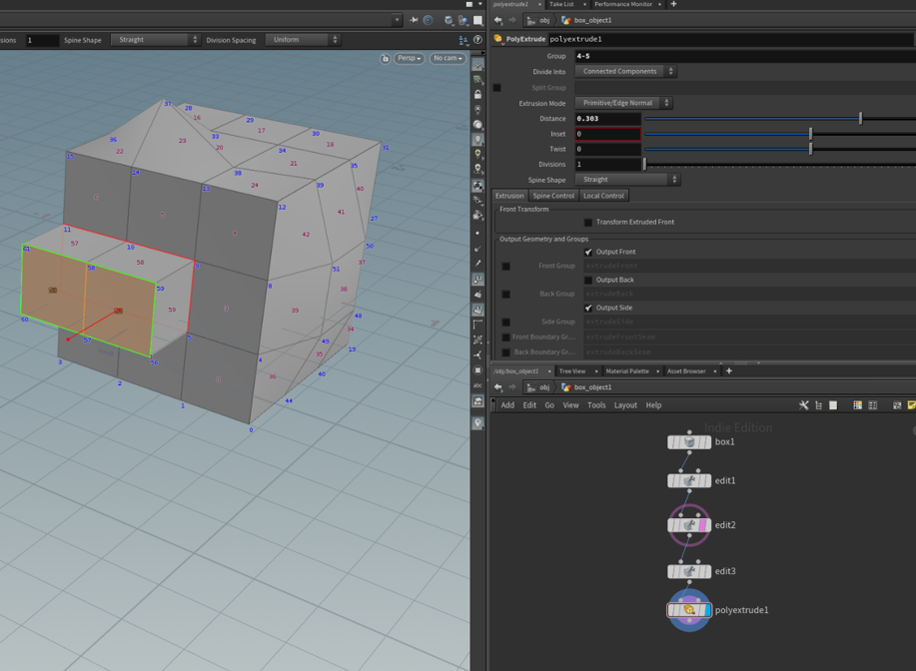916x671 pixels.
Task: Click back arrow in parameter pane
Action: [498, 20]
